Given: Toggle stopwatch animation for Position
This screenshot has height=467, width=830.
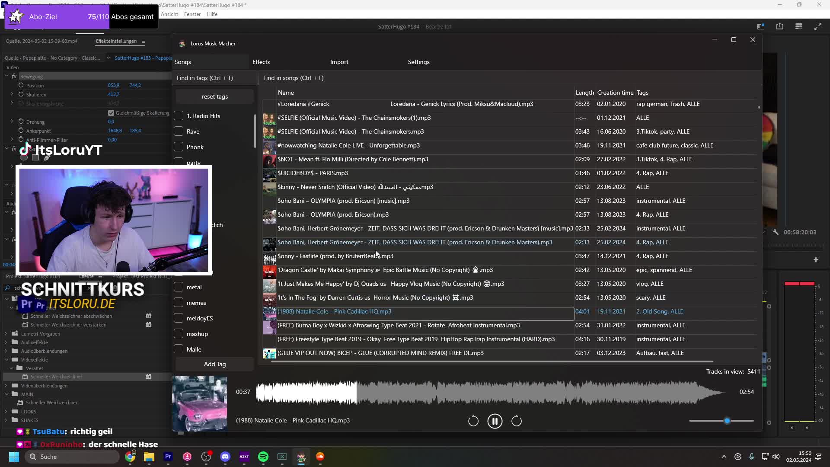Looking at the screenshot, I should [21, 85].
